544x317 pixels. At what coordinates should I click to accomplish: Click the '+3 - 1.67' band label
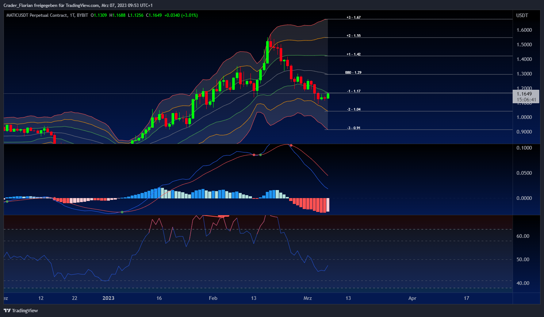(x=354, y=18)
